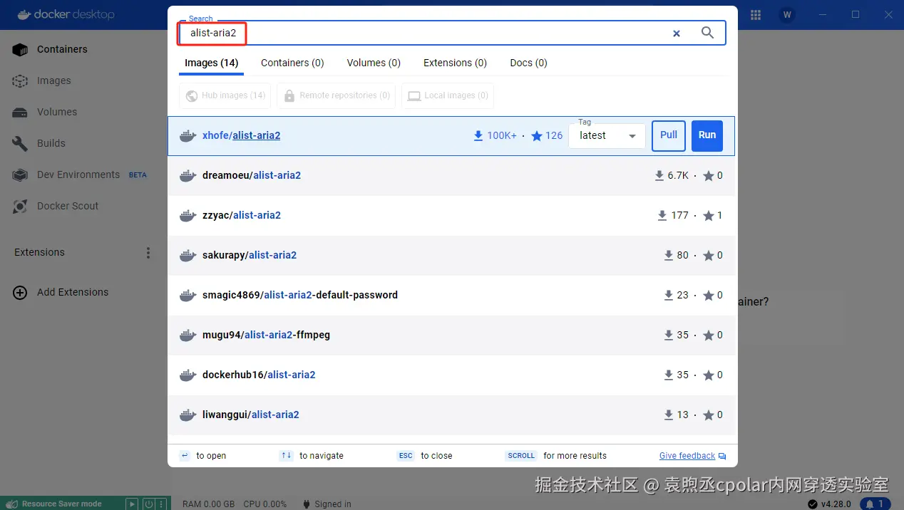Image resolution: width=904 pixels, height=510 pixels.
Task: Click the v4.28.0 version indicator
Action: coord(830,504)
